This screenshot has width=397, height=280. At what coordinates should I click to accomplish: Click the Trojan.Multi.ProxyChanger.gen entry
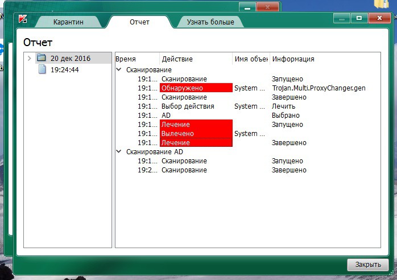(x=319, y=88)
